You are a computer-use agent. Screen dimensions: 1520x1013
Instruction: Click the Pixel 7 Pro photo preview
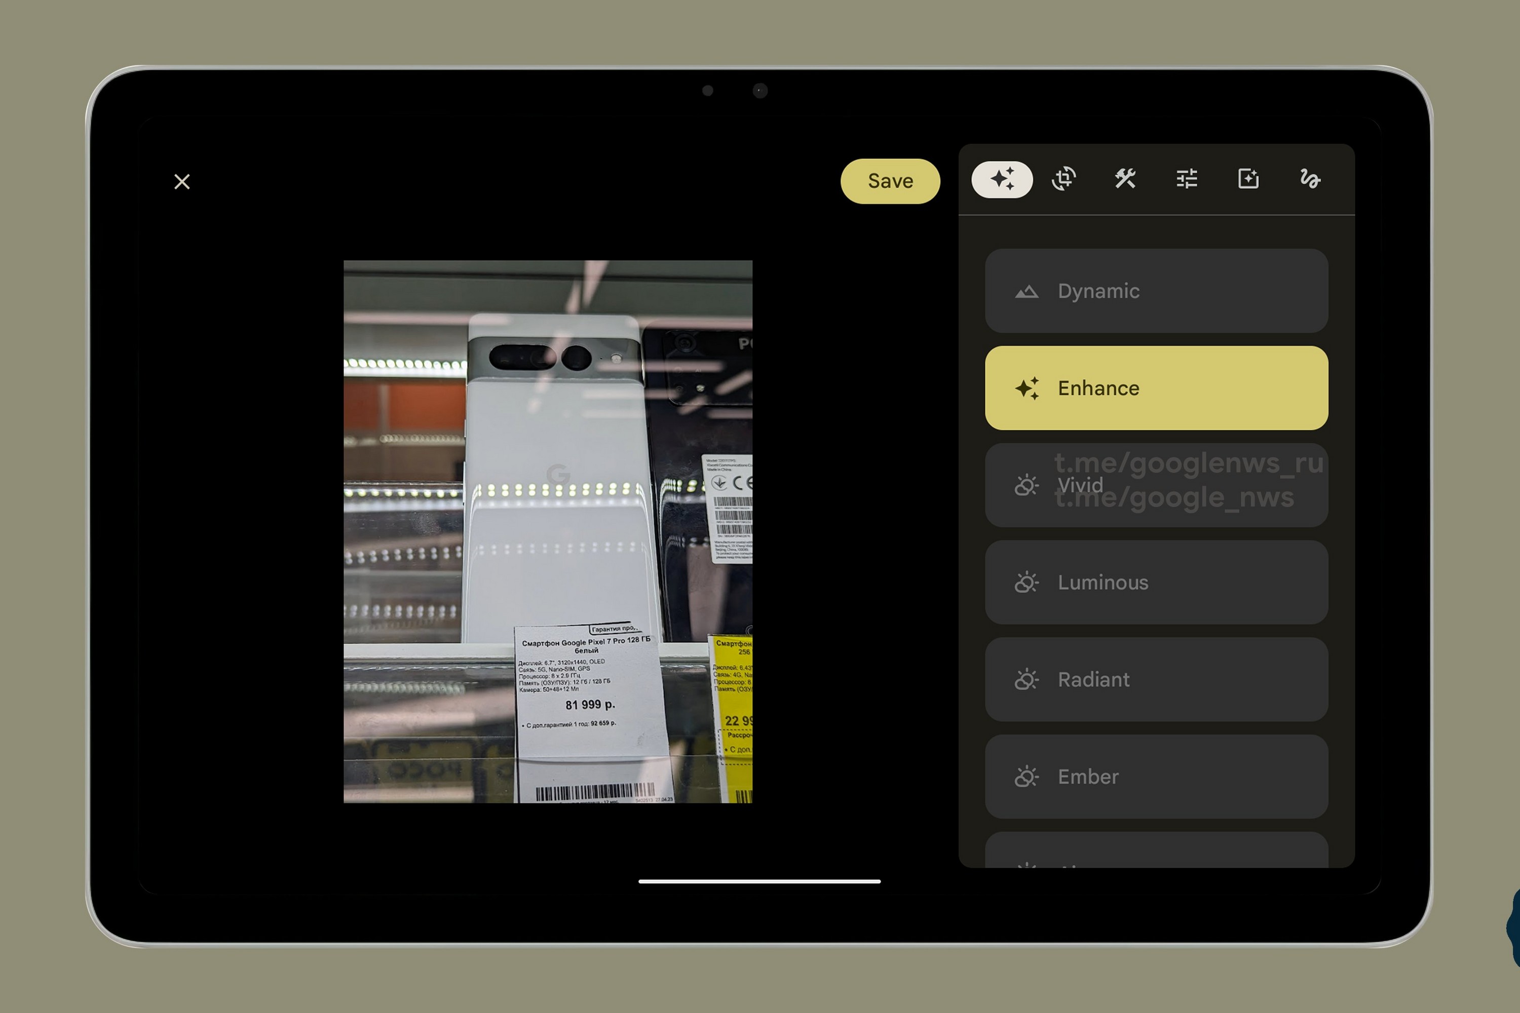[547, 531]
